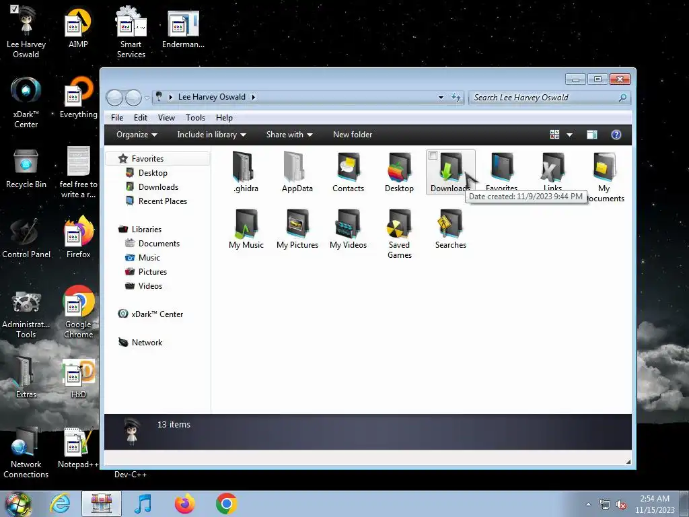The height and width of the screenshot is (517, 689).
Task: Open the My Music folder
Action: click(x=246, y=229)
